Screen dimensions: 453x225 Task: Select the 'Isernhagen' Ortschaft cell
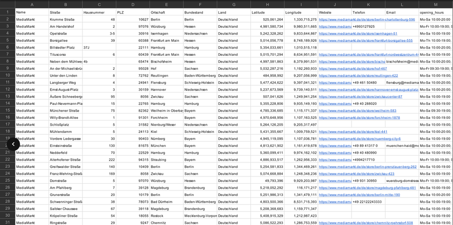[x=166, y=34]
